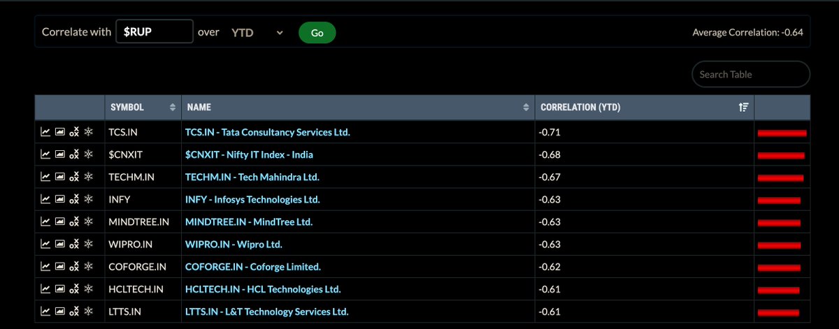Open the line chart icon for TCS.IN
This screenshot has height=329, width=839.
[45, 132]
